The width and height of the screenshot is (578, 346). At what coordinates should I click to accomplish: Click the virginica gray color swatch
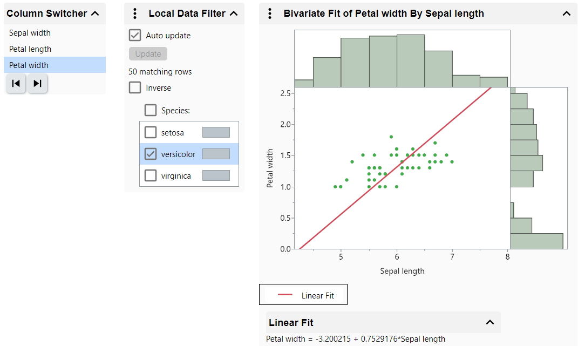[x=216, y=175]
